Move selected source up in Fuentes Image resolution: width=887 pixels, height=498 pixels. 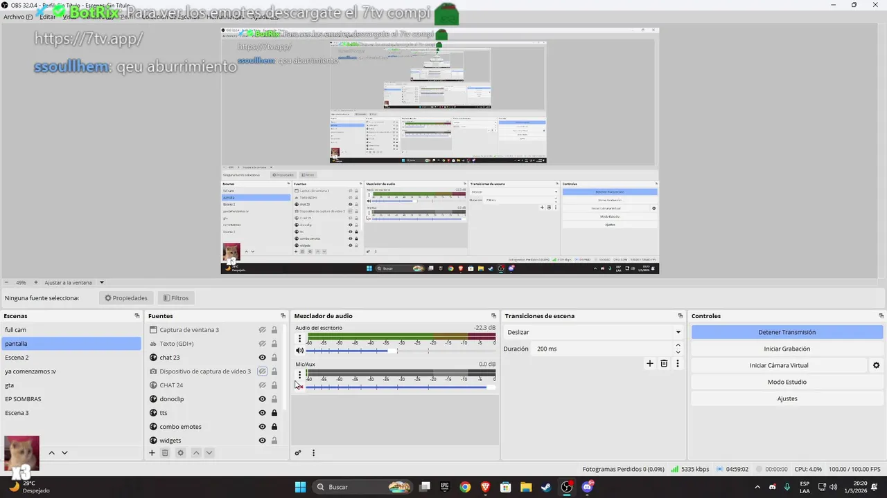pos(196,453)
